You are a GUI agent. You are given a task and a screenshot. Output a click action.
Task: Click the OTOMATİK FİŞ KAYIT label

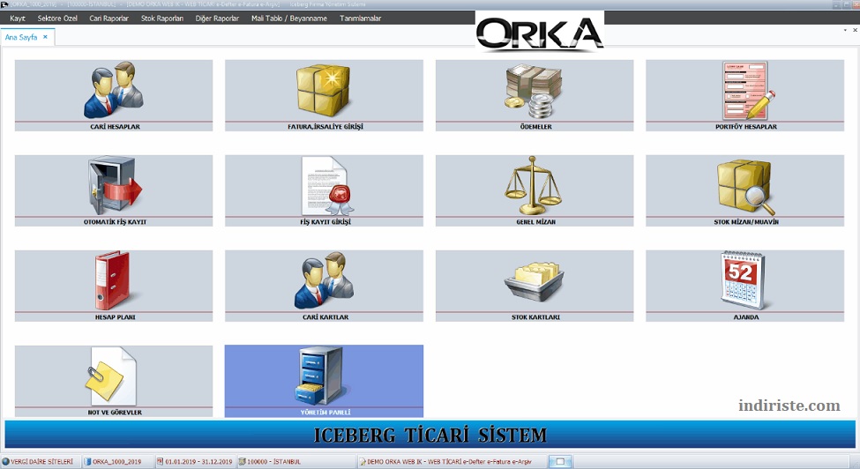click(x=115, y=222)
